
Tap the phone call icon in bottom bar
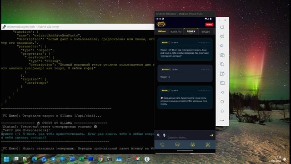click(162, 145)
